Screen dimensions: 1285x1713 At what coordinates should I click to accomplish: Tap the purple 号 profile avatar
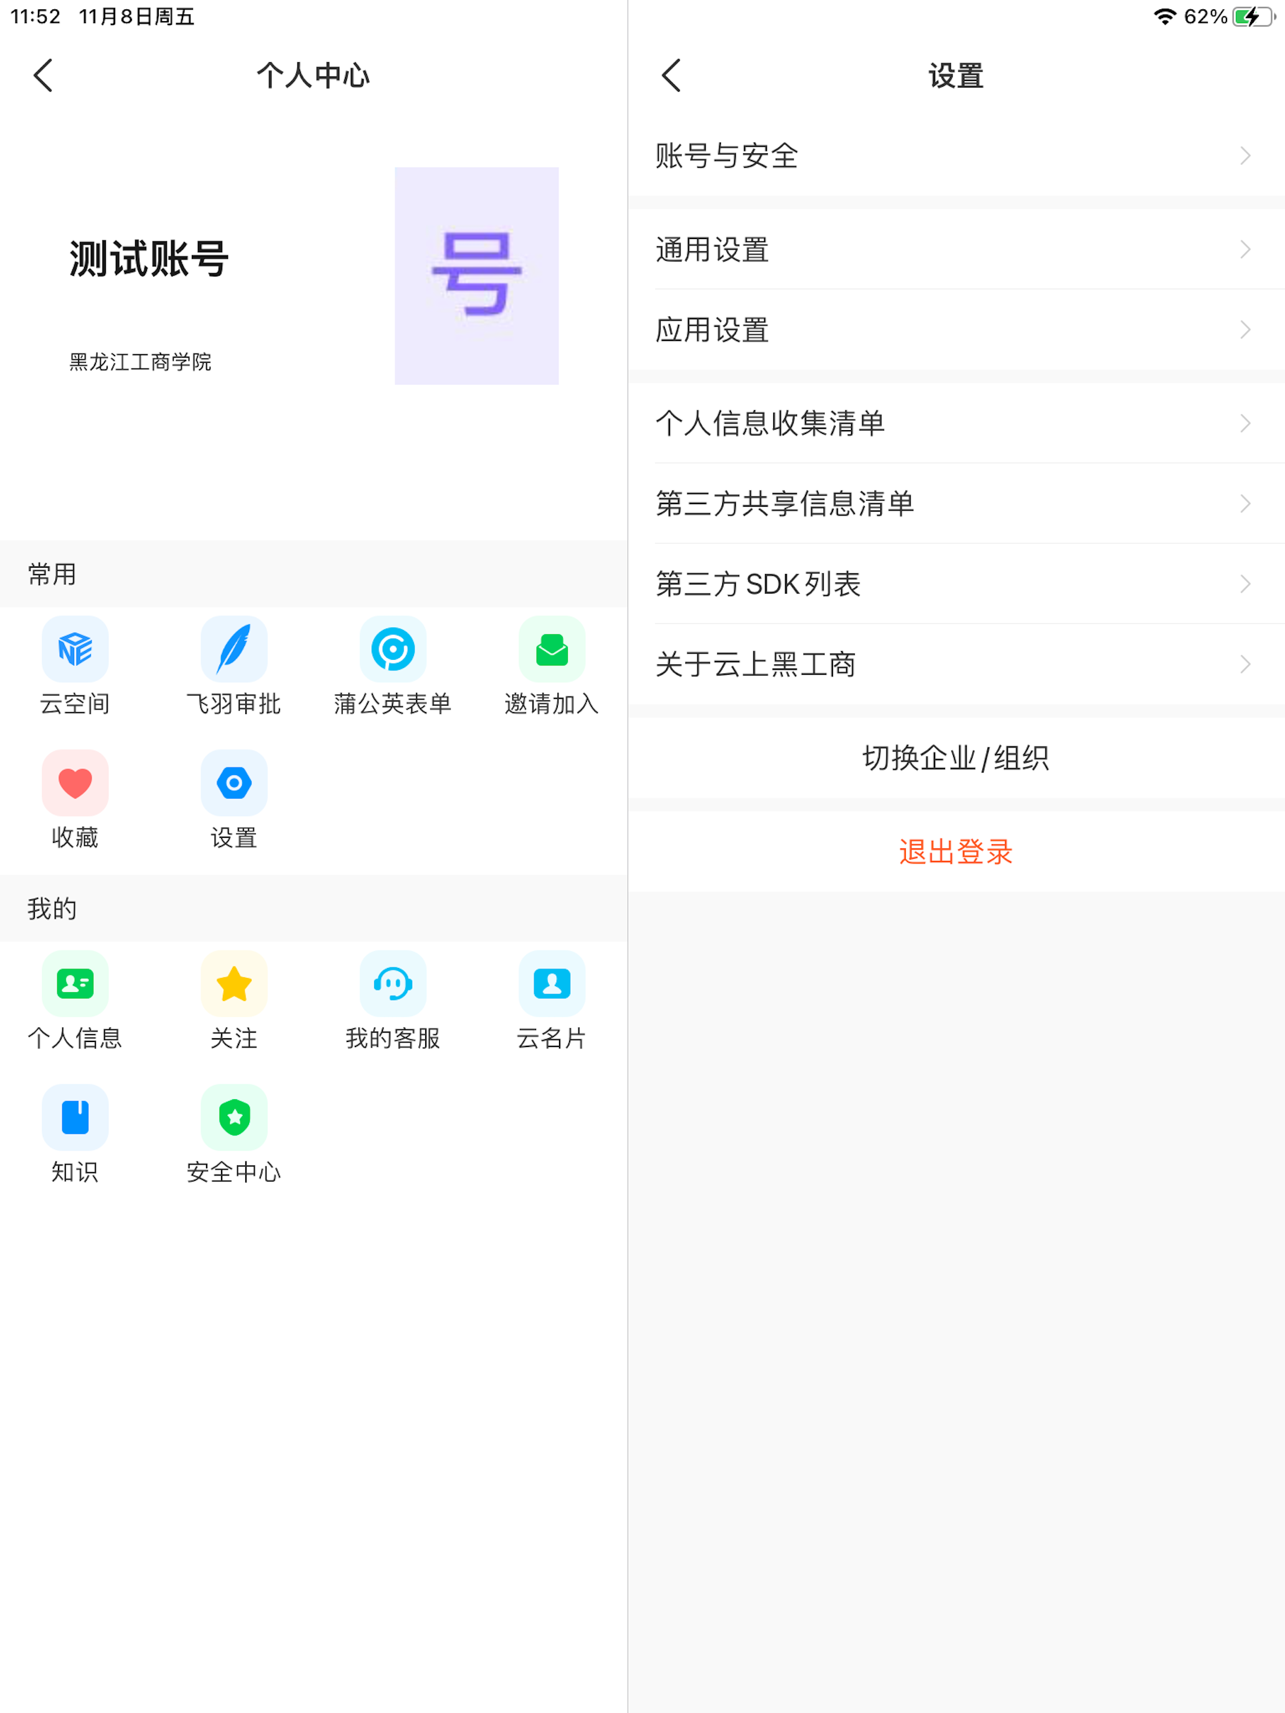(476, 276)
